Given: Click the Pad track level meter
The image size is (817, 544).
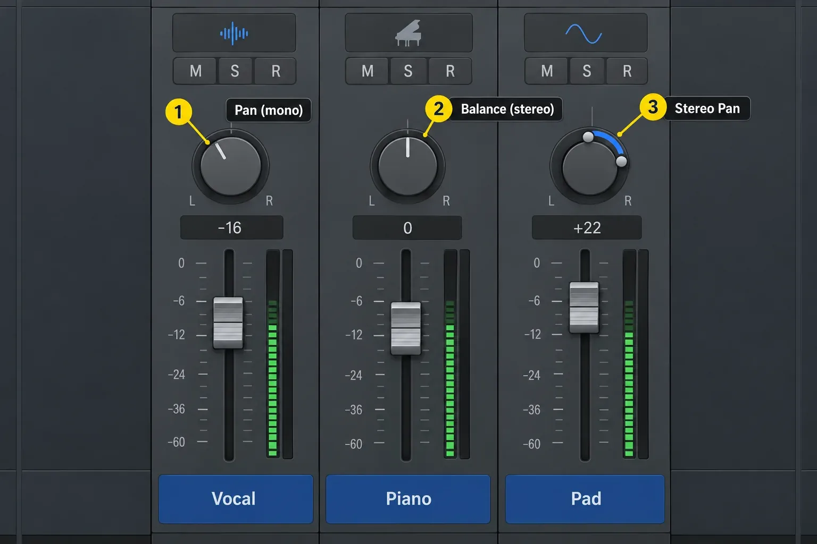Looking at the screenshot, I should click(x=636, y=354).
